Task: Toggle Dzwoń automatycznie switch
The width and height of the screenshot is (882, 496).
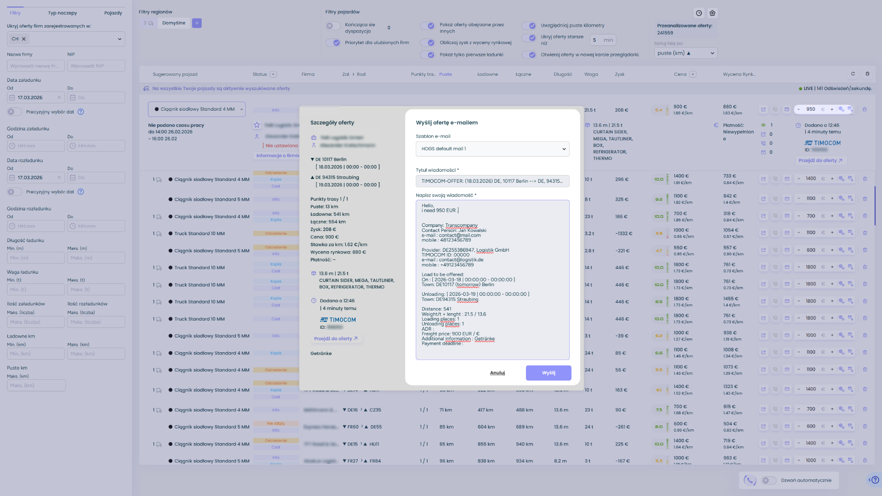Action: [769, 480]
